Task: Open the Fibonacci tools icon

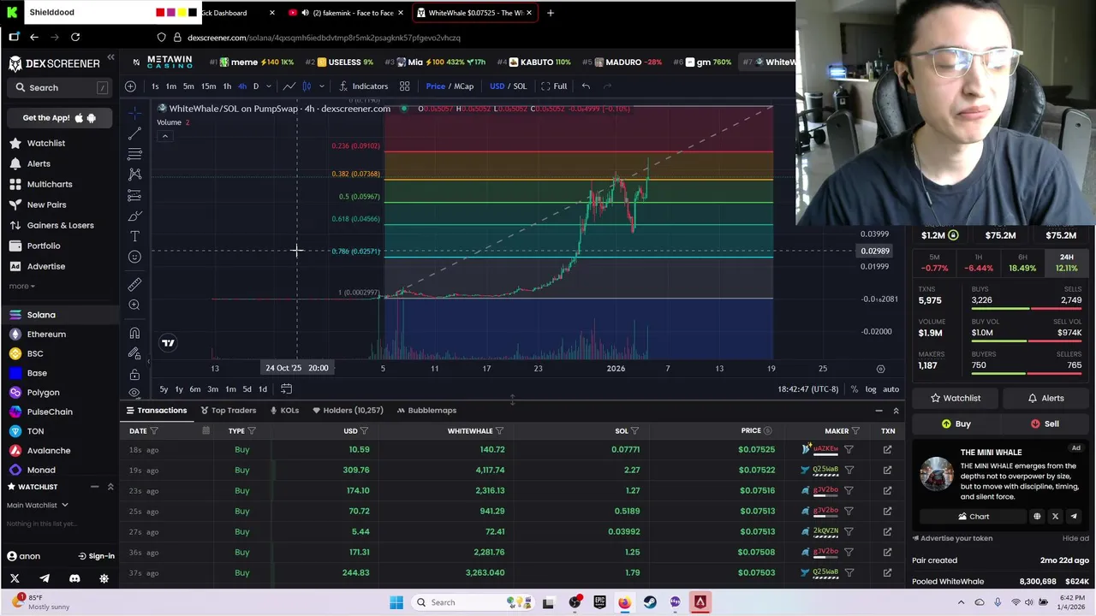Action: (134, 154)
